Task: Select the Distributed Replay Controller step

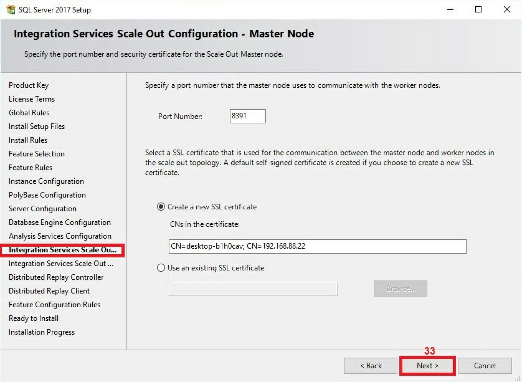Action: pyautogui.click(x=56, y=277)
